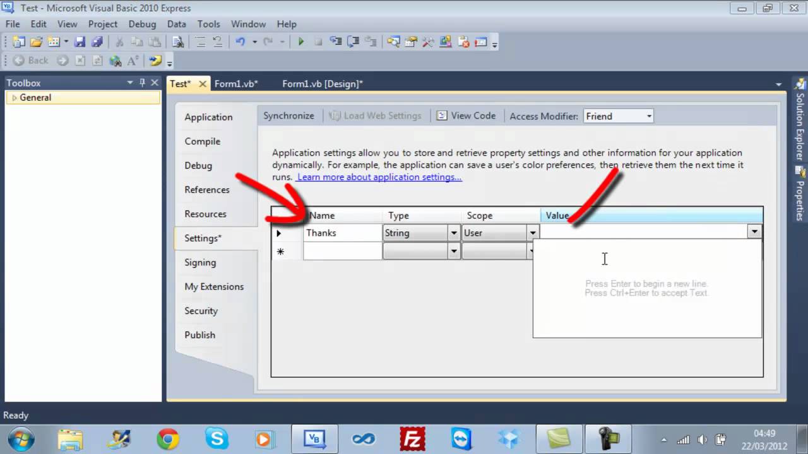Screen dimensions: 808x454
Task: Click the Name cell in new row
Action: 342,252
